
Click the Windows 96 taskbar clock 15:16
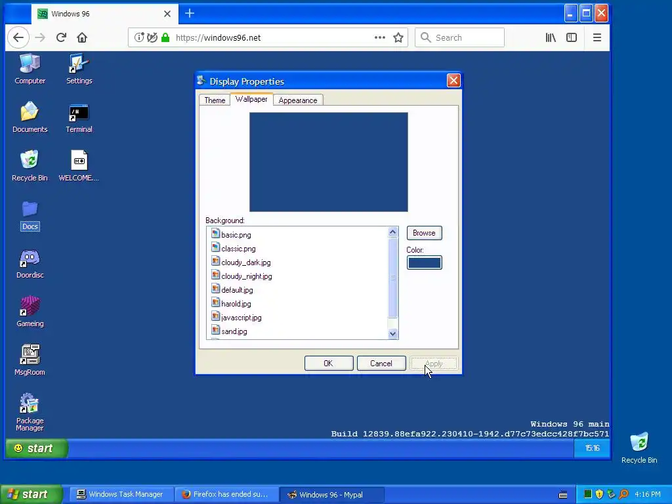click(x=593, y=448)
